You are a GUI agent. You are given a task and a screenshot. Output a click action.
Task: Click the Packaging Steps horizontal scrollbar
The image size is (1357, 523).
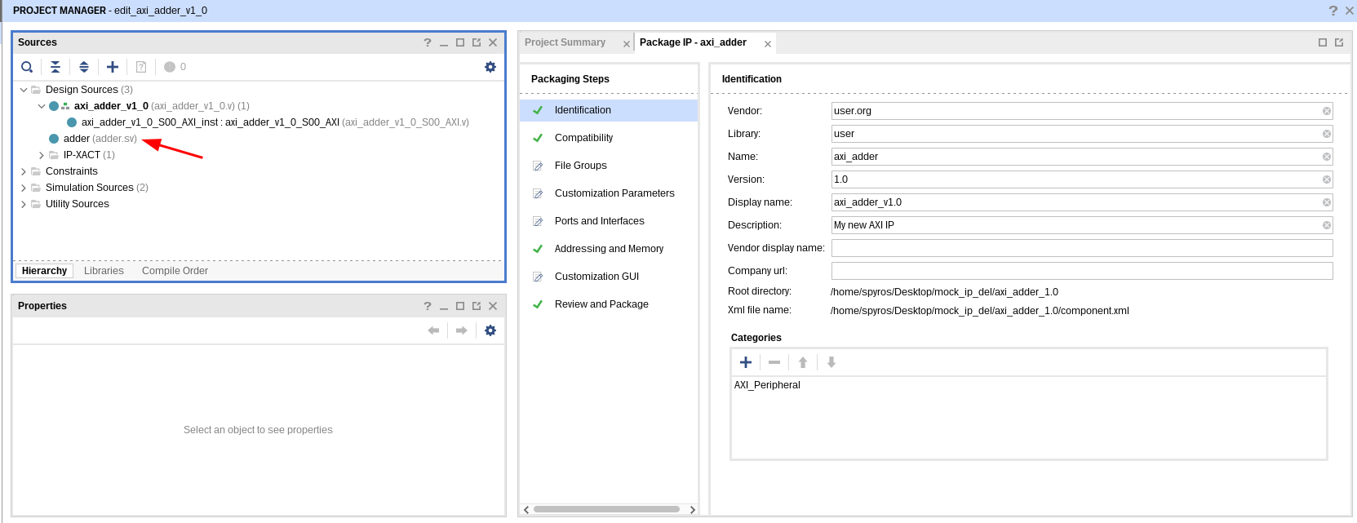[606, 509]
